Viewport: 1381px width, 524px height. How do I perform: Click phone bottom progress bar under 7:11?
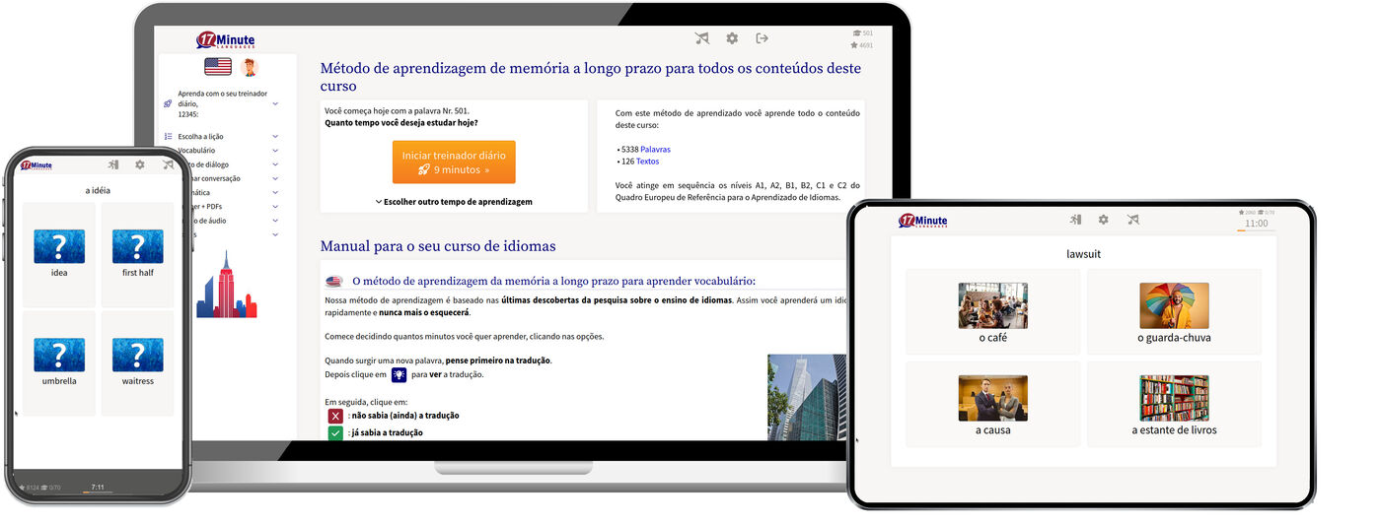(98, 492)
